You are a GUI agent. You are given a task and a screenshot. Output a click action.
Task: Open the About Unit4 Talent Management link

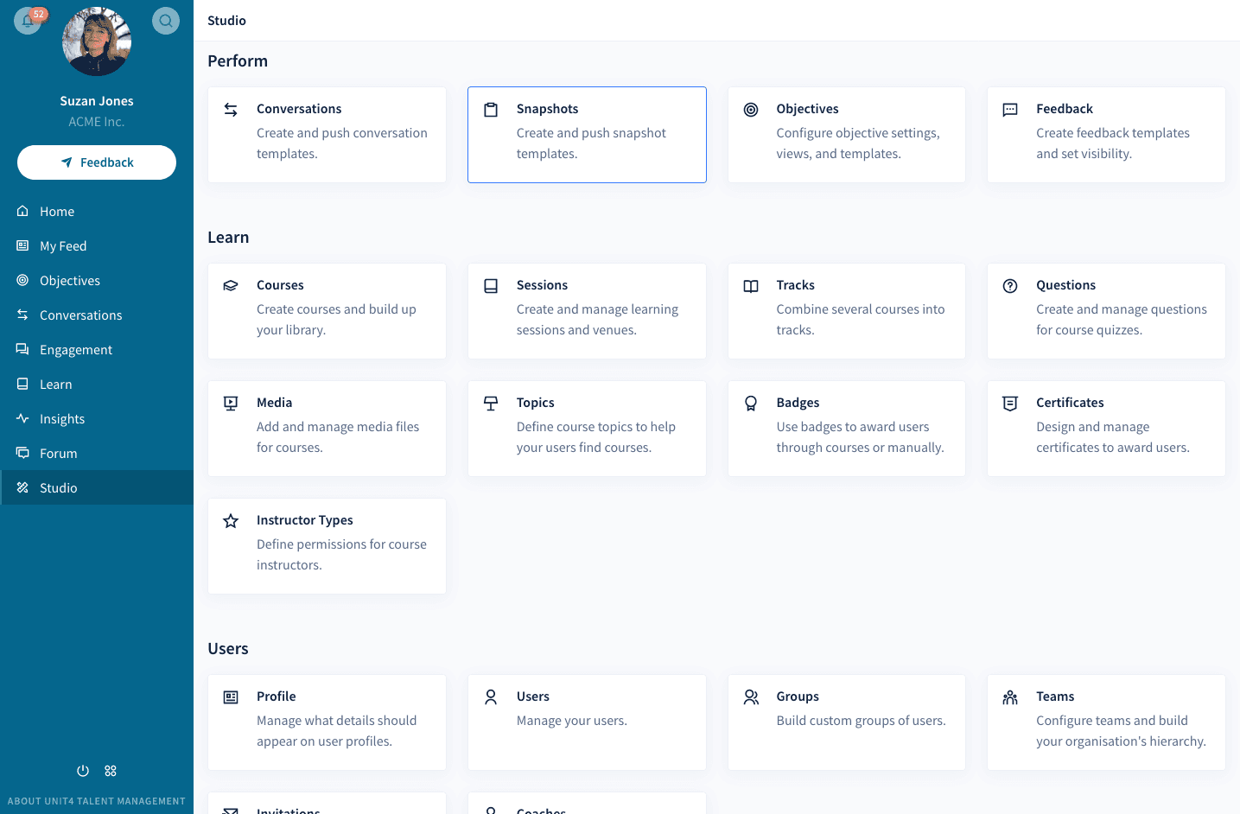coord(96,801)
